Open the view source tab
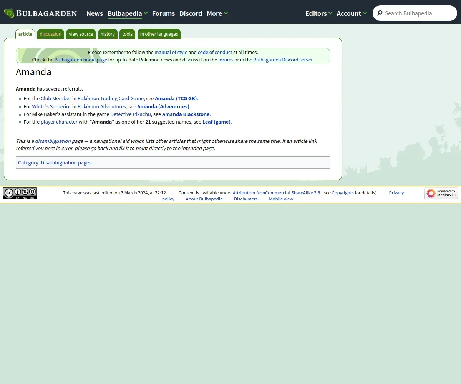The width and height of the screenshot is (461, 384). [81, 34]
